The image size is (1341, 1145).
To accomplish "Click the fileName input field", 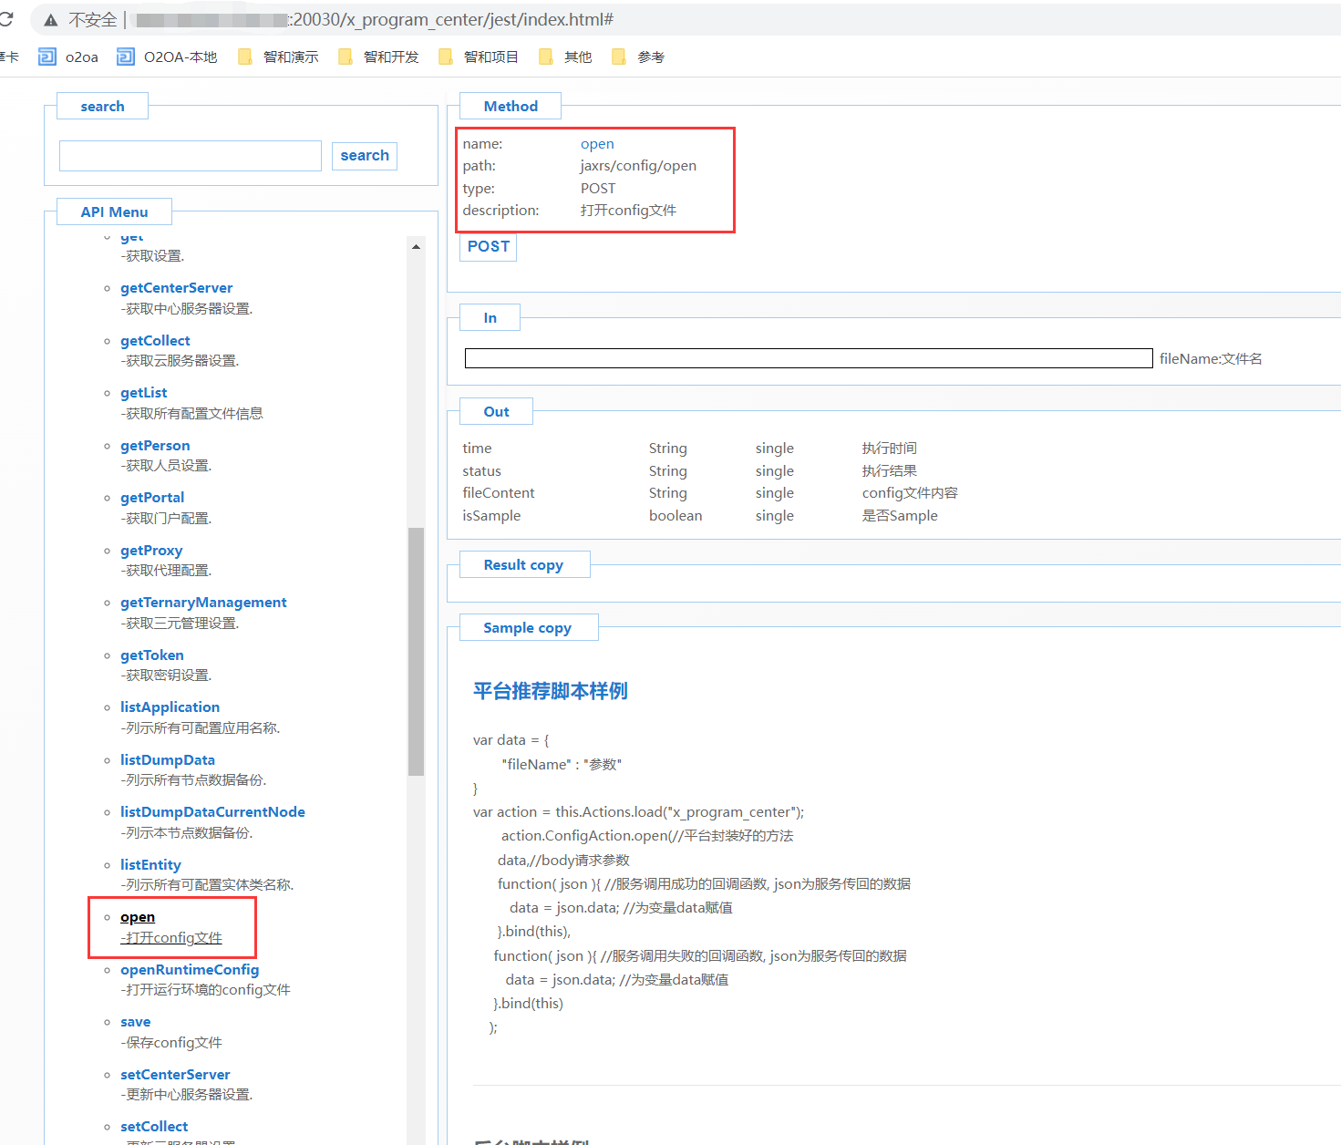I will pyautogui.click(x=808, y=358).
